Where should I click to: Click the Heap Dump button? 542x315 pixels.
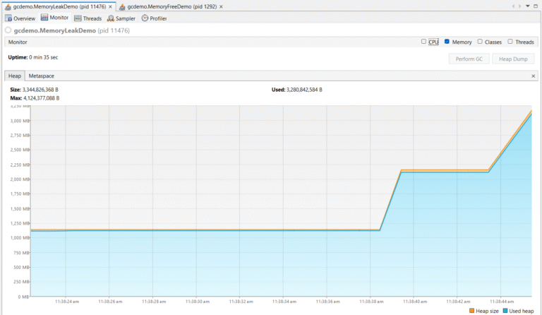click(513, 59)
